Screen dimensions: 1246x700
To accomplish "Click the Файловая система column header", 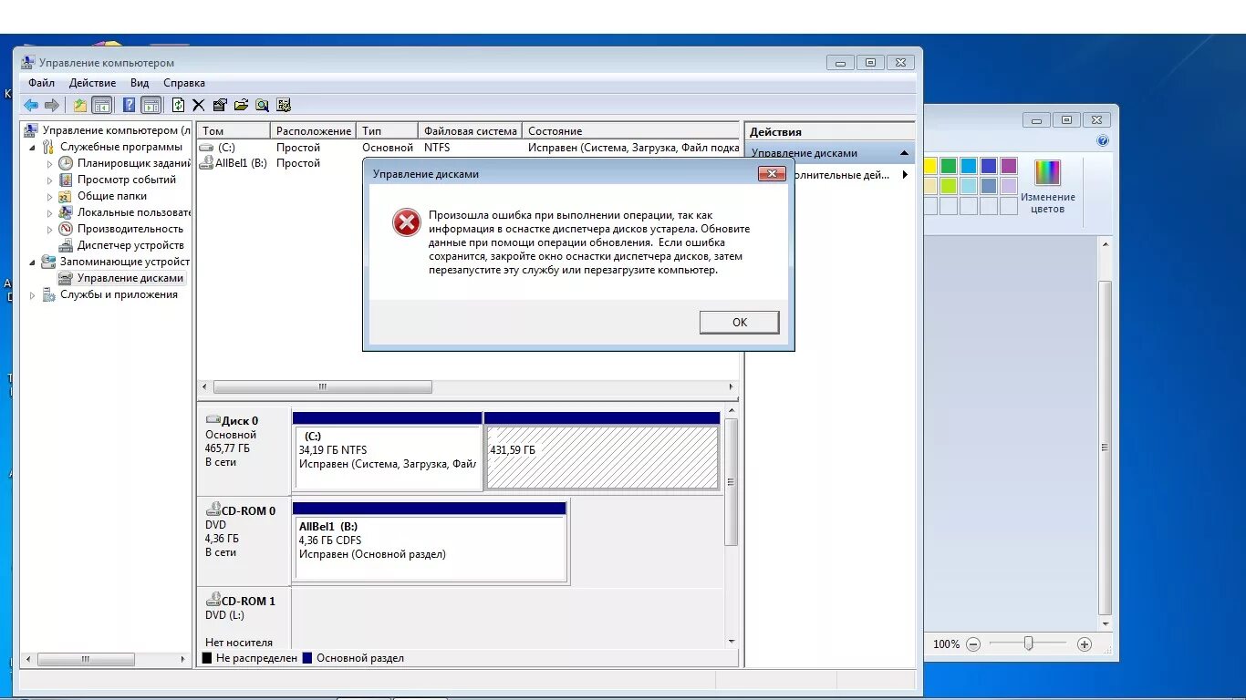I will coord(471,131).
